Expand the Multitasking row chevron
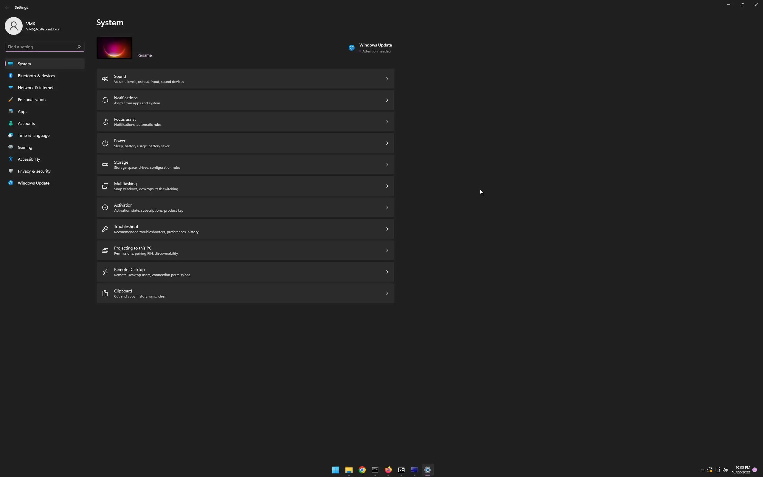The width and height of the screenshot is (763, 477). click(387, 186)
